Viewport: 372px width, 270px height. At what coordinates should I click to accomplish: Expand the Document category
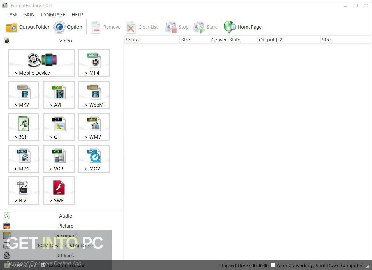pos(62,236)
